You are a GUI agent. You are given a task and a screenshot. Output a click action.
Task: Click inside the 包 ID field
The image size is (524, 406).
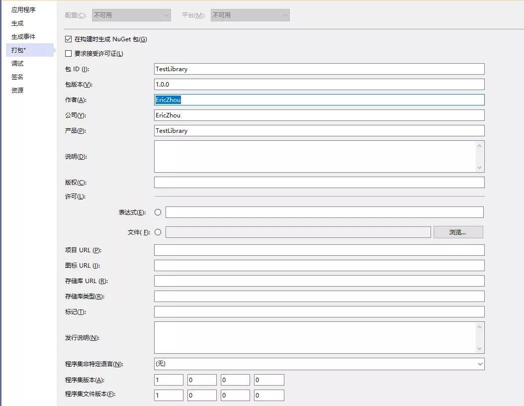318,69
